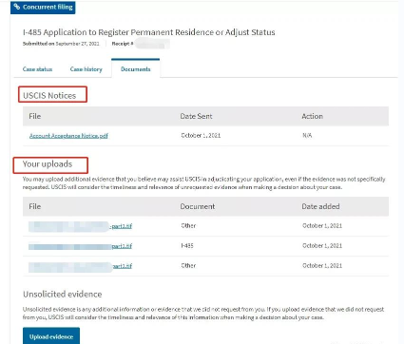The height and width of the screenshot is (344, 404).
Task: Click the I-485 application title heading
Action: [x=149, y=32]
